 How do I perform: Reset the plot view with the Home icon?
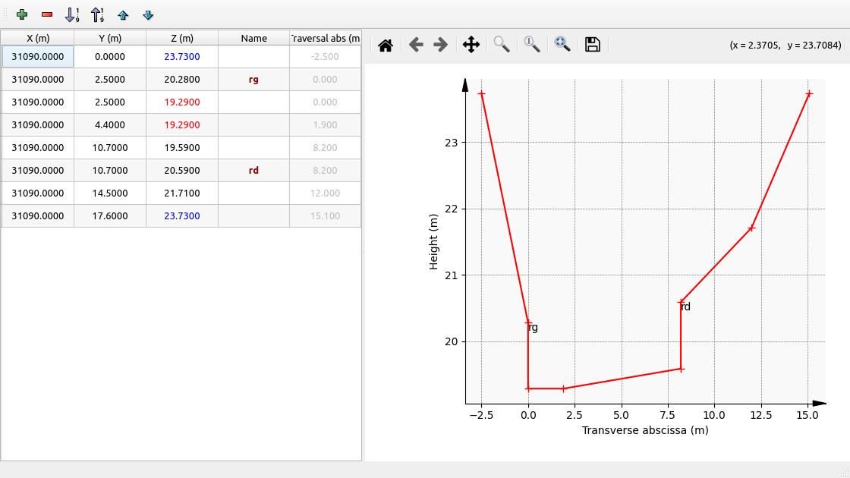coord(386,45)
